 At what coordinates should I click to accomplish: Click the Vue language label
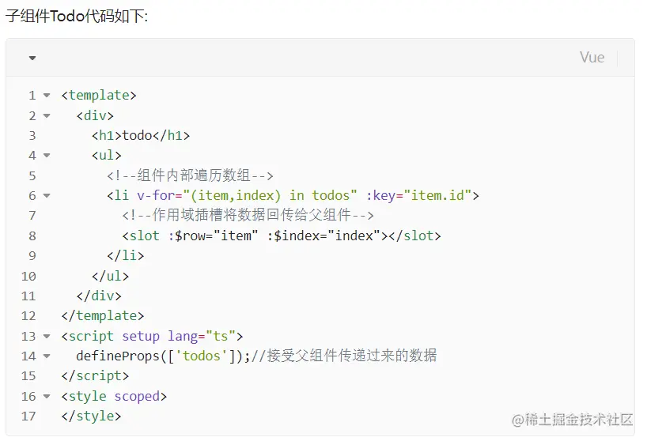tap(592, 58)
